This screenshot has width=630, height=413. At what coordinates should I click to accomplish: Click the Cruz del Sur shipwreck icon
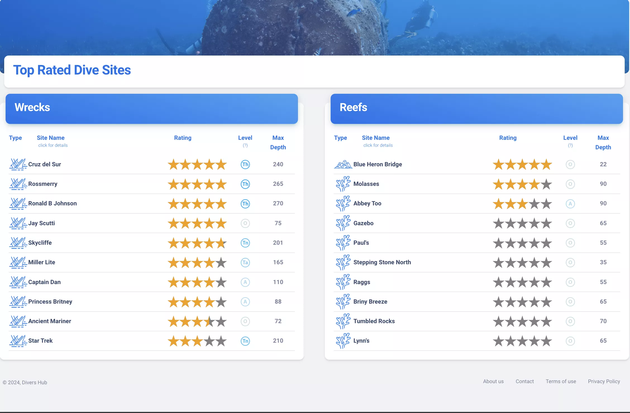pos(18,164)
